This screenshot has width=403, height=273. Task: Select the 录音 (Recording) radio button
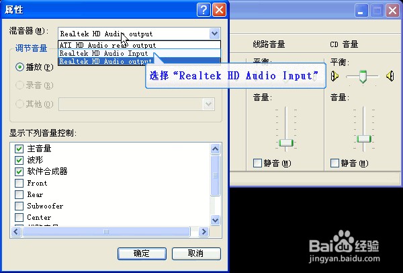coord(19,85)
